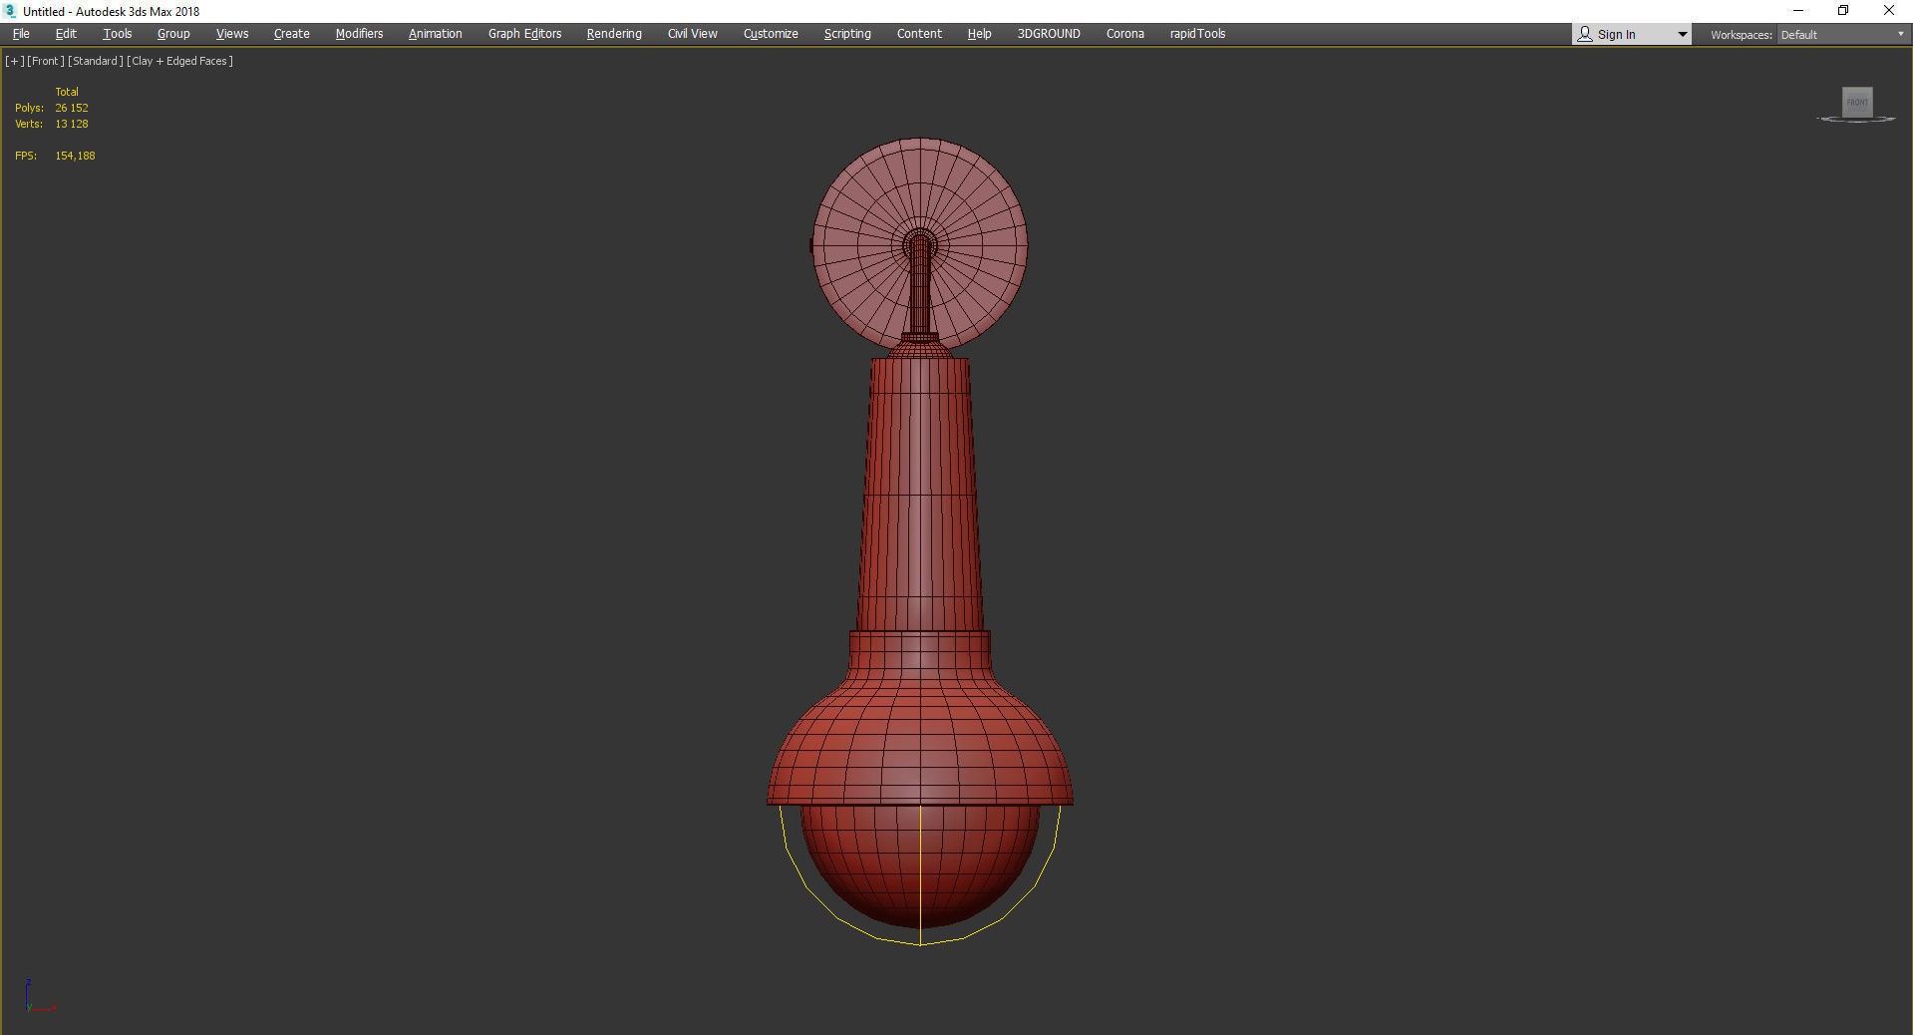This screenshot has width=1913, height=1035.
Task: Open the Civil View menu
Action: point(693,34)
